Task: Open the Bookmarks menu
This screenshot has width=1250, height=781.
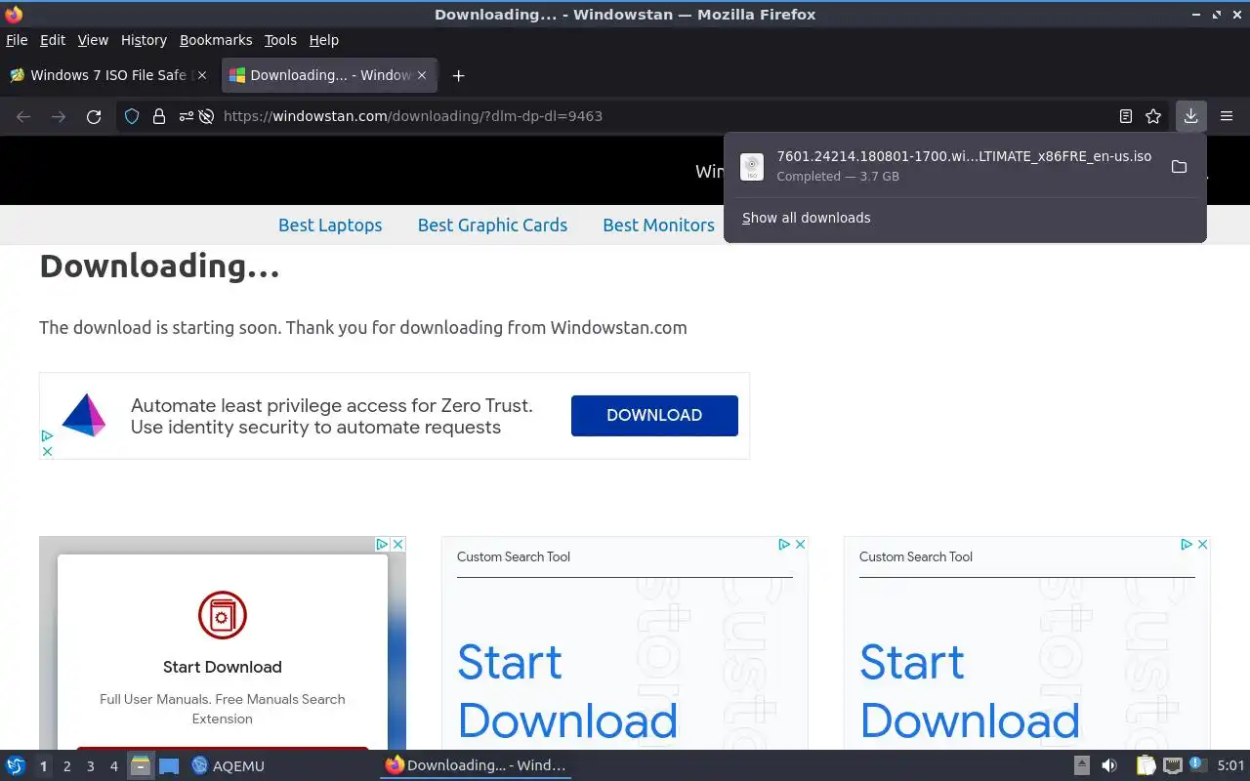Action: pos(216,40)
